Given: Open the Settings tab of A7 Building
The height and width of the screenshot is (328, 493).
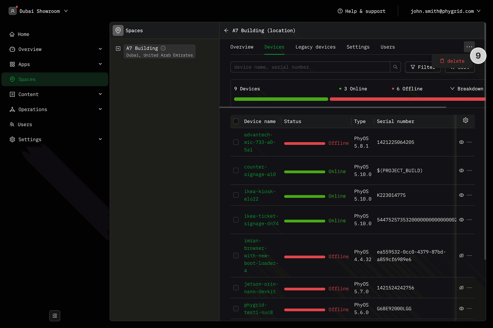Looking at the screenshot, I should pyautogui.click(x=358, y=47).
